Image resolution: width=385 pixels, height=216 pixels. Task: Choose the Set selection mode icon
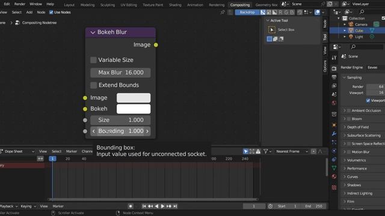(269, 39)
